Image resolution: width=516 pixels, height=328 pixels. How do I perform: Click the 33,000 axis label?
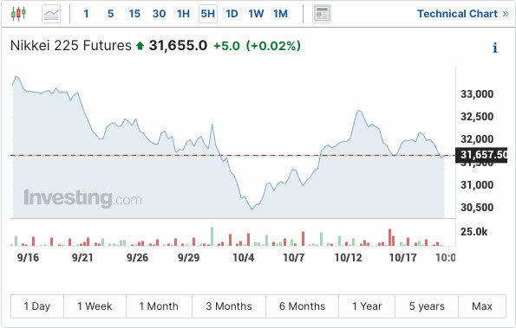tap(477, 94)
